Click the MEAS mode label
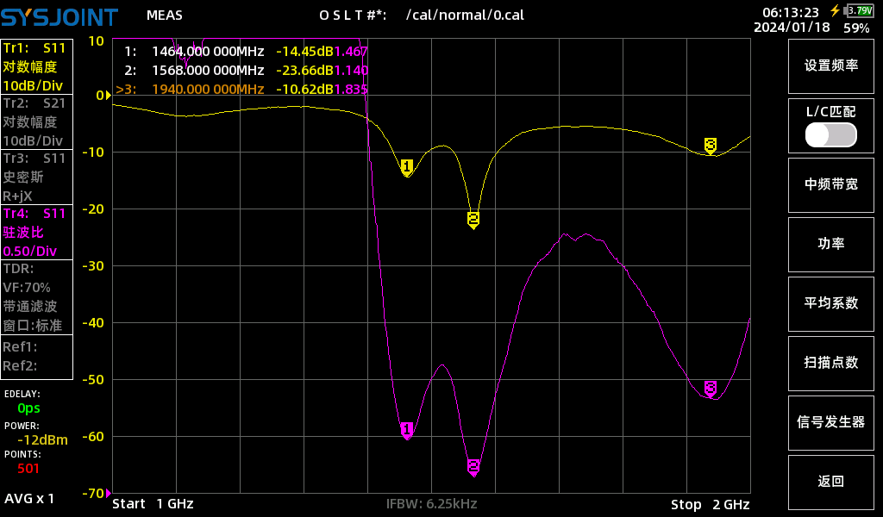Screen dimensions: 883x517 pos(165,16)
